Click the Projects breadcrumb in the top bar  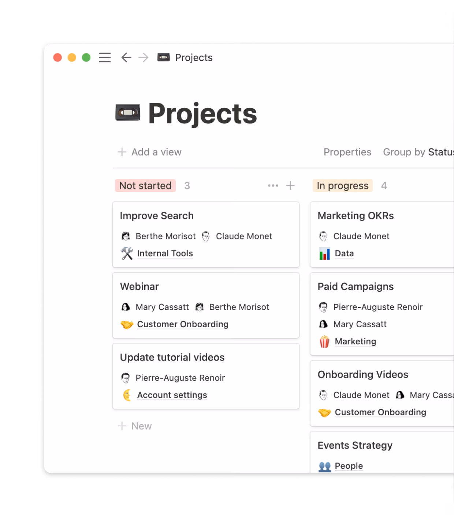[x=193, y=57]
